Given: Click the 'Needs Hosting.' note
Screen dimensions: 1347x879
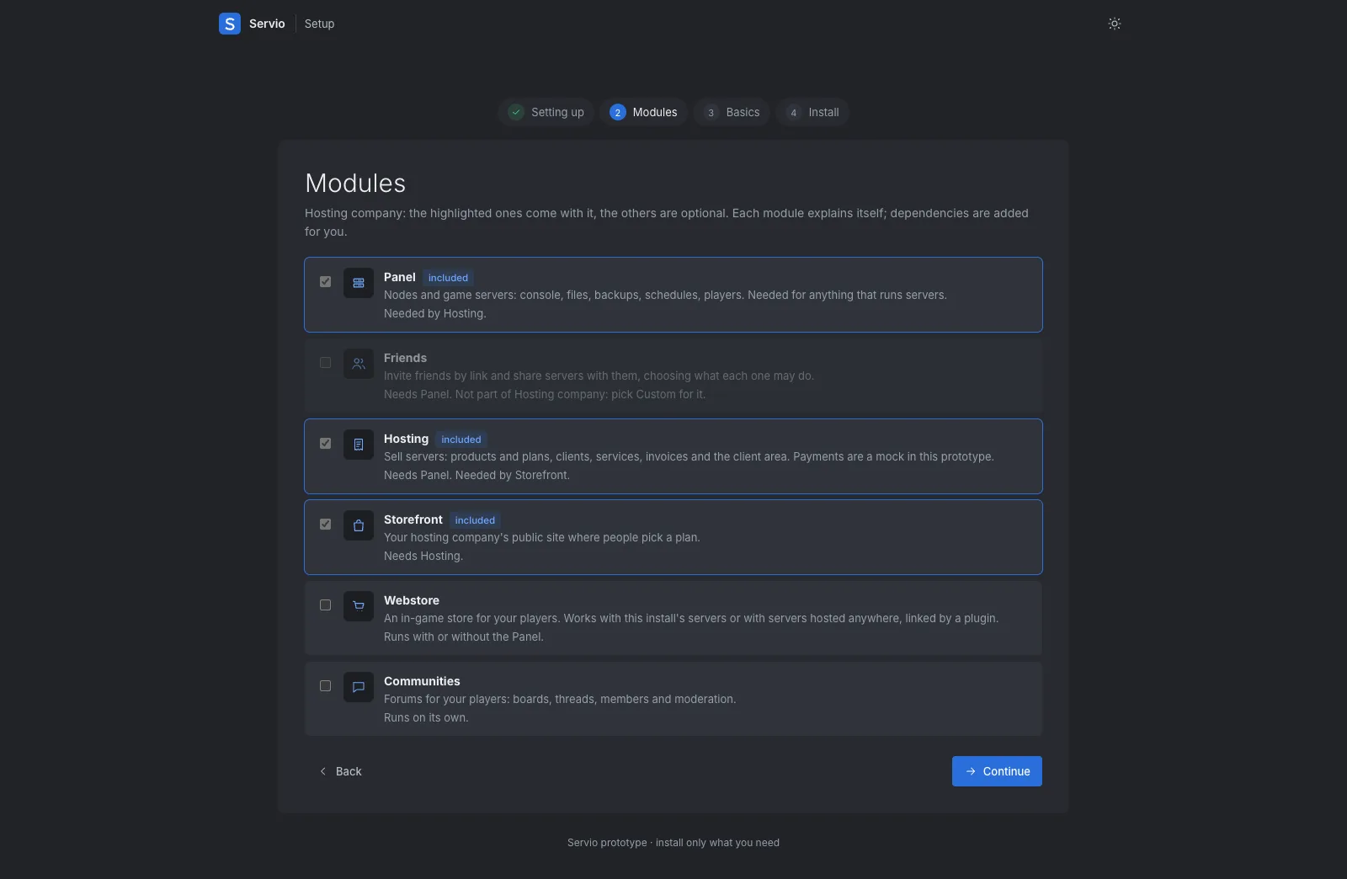Looking at the screenshot, I should [423, 556].
